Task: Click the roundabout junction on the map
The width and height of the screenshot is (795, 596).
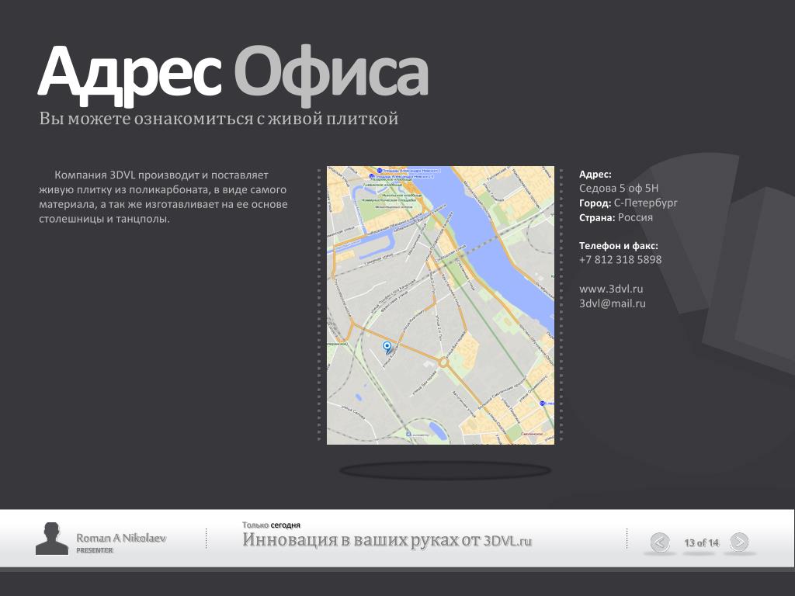Action: coord(443,362)
